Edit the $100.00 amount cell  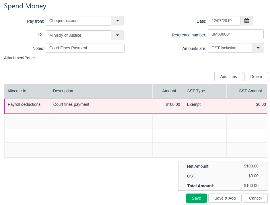[x=168, y=105]
